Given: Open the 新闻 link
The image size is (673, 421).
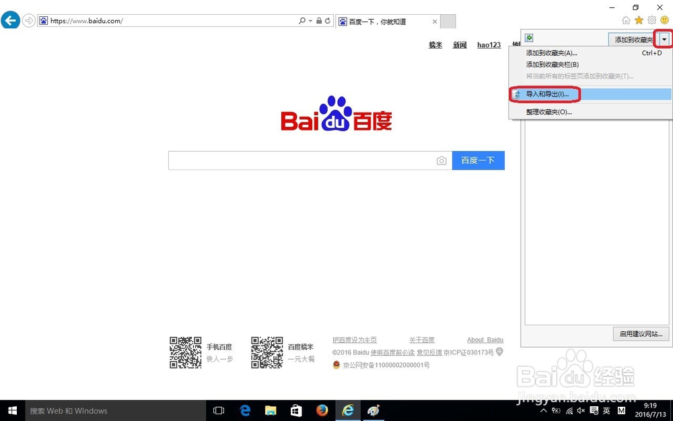Looking at the screenshot, I should (460, 44).
